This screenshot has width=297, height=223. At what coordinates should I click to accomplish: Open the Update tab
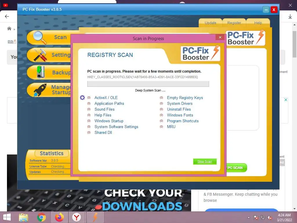[211, 23]
